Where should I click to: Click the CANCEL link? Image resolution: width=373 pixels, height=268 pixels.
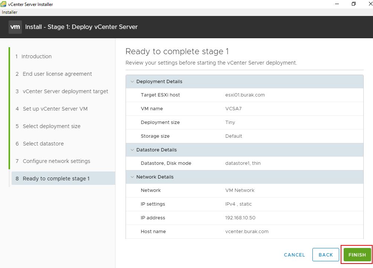coord(294,255)
